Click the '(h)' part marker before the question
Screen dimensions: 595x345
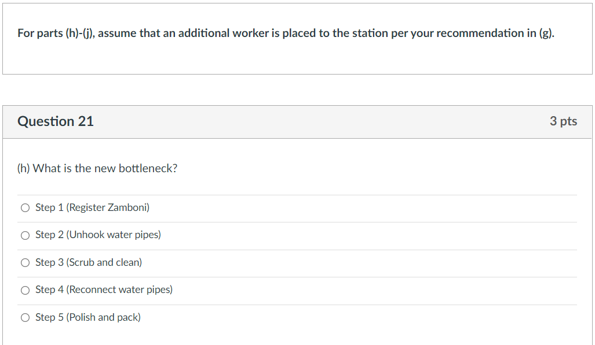pyautogui.click(x=24, y=169)
